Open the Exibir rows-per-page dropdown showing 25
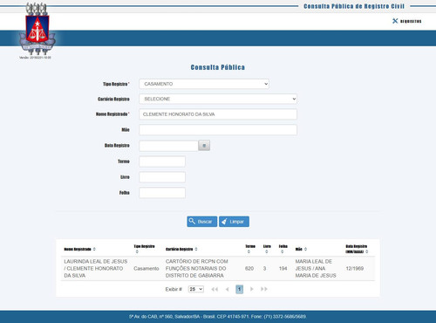Image resolution: width=436 pixels, height=323 pixels. click(196, 289)
